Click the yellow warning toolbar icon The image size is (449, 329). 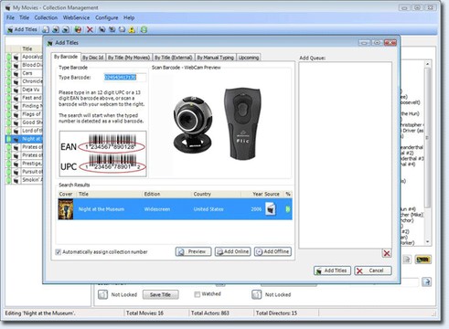click(x=132, y=29)
